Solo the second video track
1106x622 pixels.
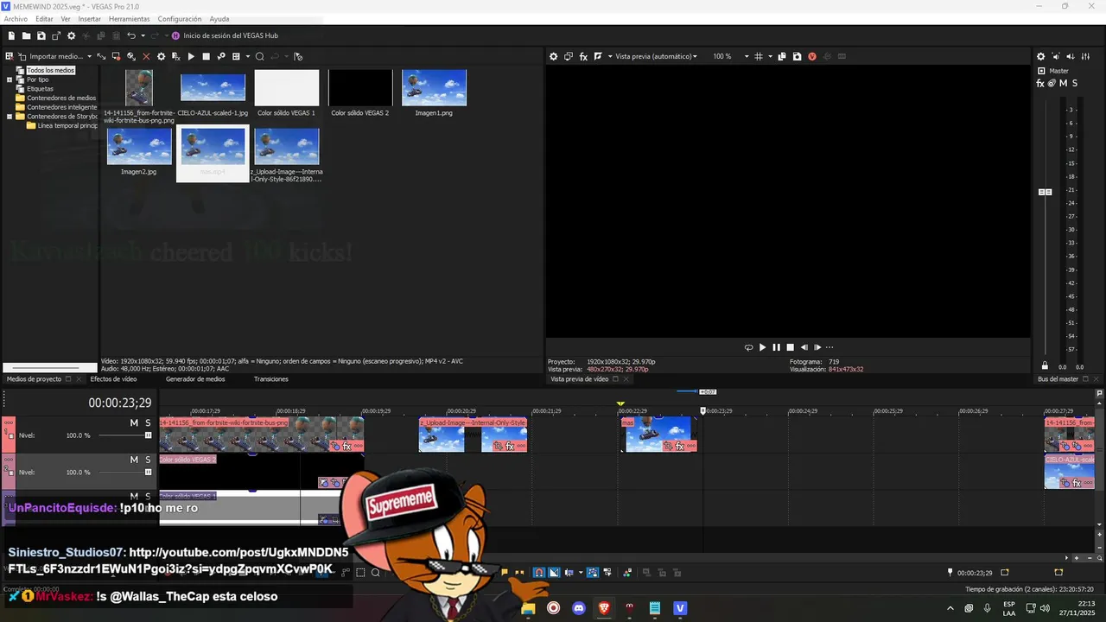coord(148,460)
